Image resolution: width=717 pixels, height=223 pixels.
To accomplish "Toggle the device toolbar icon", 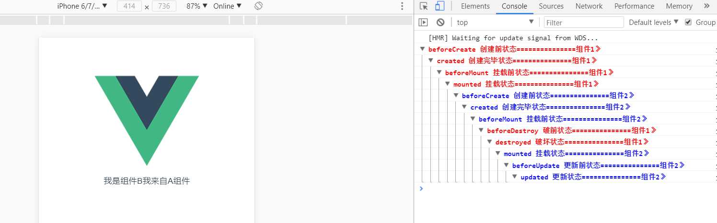I will pyautogui.click(x=440, y=6).
